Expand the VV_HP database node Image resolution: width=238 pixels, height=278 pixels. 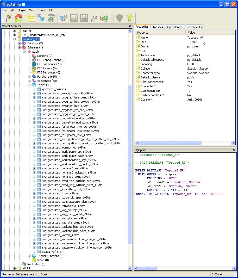15,268
